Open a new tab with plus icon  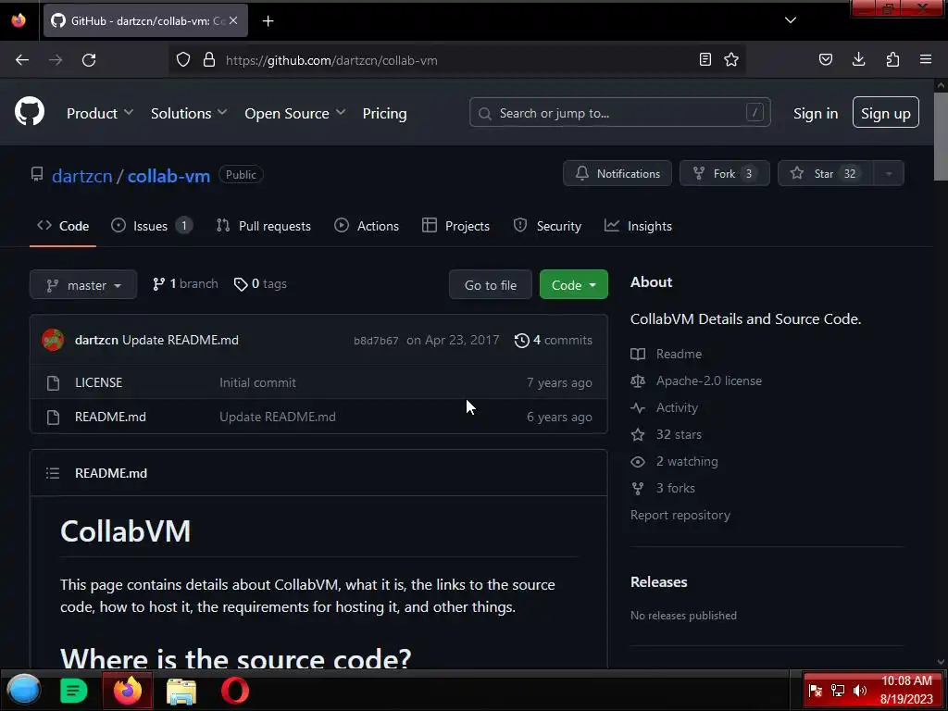click(x=268, y=21)
